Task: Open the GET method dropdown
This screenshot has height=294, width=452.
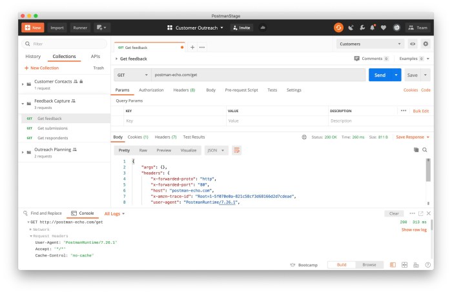Action: (x=132, y=75)
